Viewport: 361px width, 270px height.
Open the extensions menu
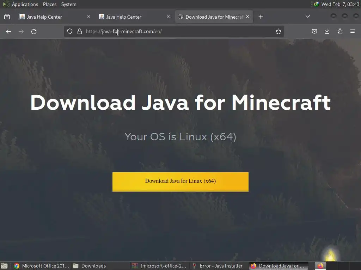pyautogui.click(x=340, y=31)
